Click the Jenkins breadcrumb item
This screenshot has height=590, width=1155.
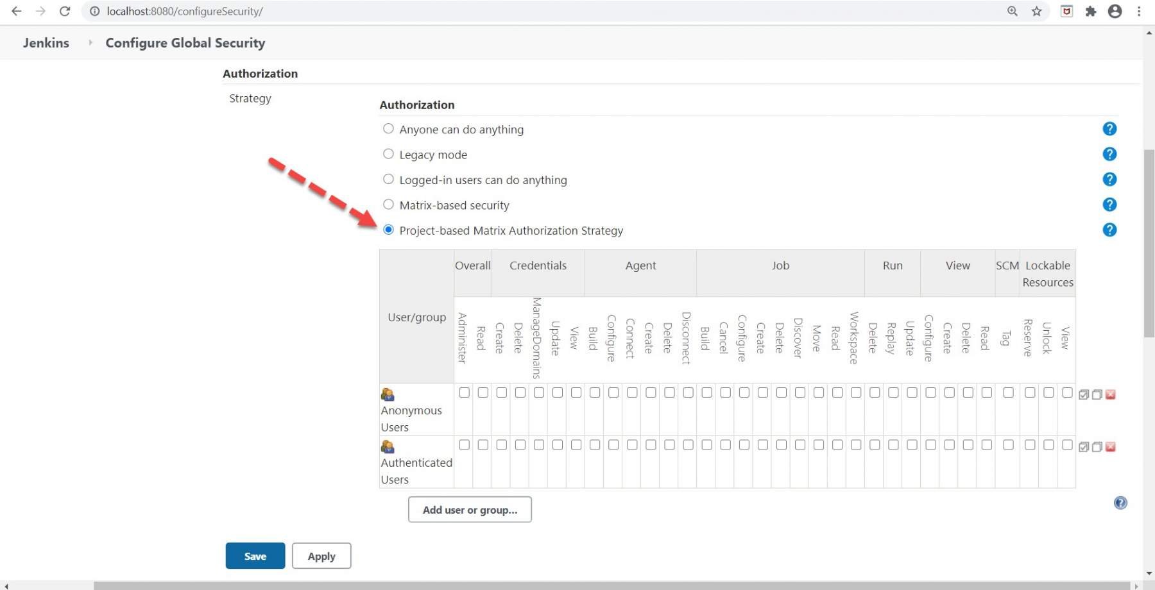[46, 42]
